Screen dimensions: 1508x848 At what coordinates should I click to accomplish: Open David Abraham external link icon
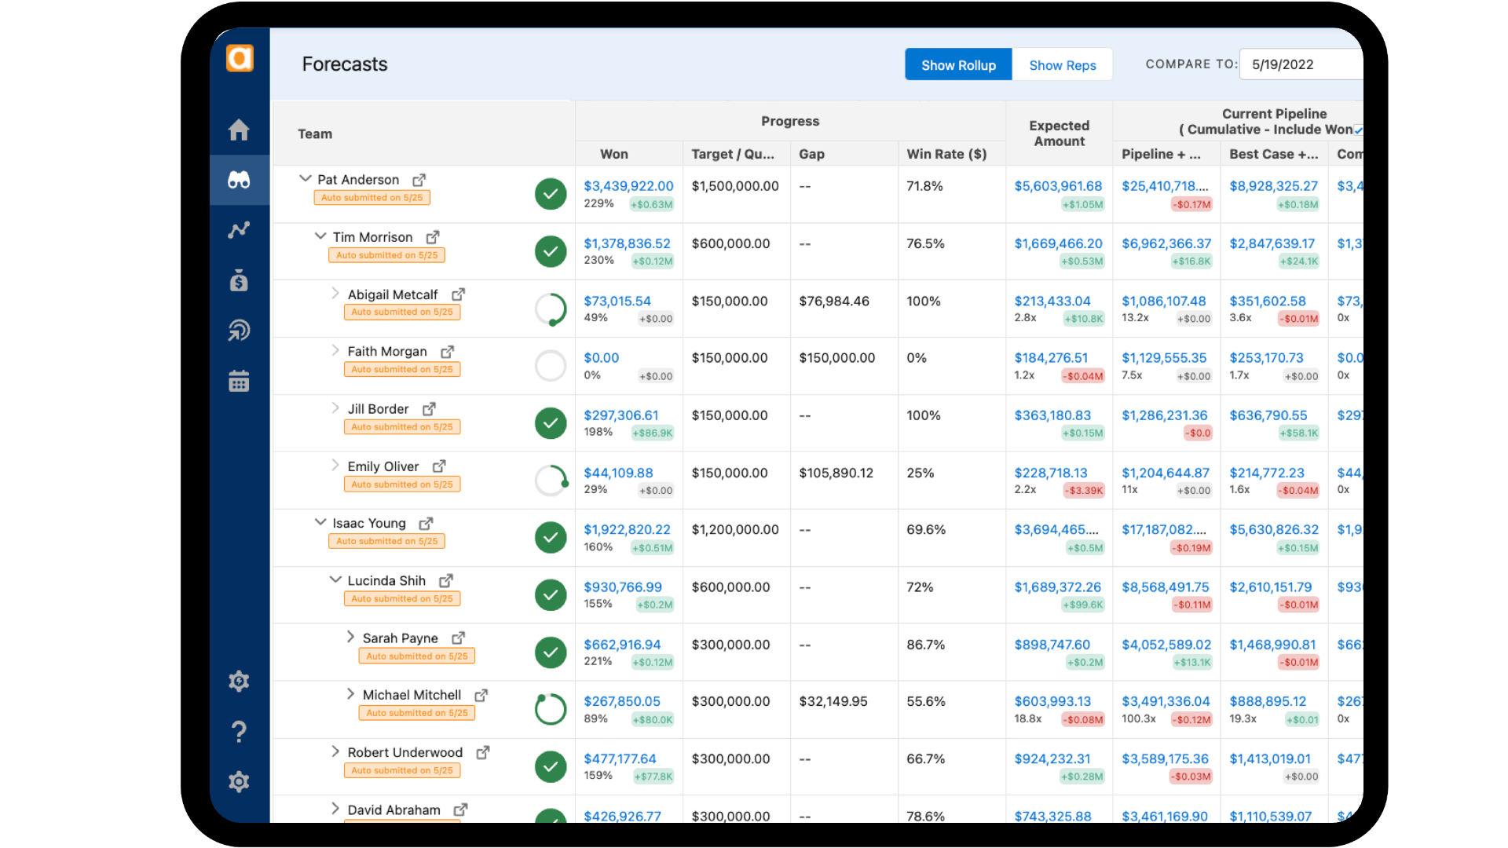coord(461,810)
